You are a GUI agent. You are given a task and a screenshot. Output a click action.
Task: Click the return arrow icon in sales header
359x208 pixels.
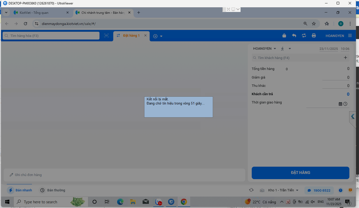294,36
